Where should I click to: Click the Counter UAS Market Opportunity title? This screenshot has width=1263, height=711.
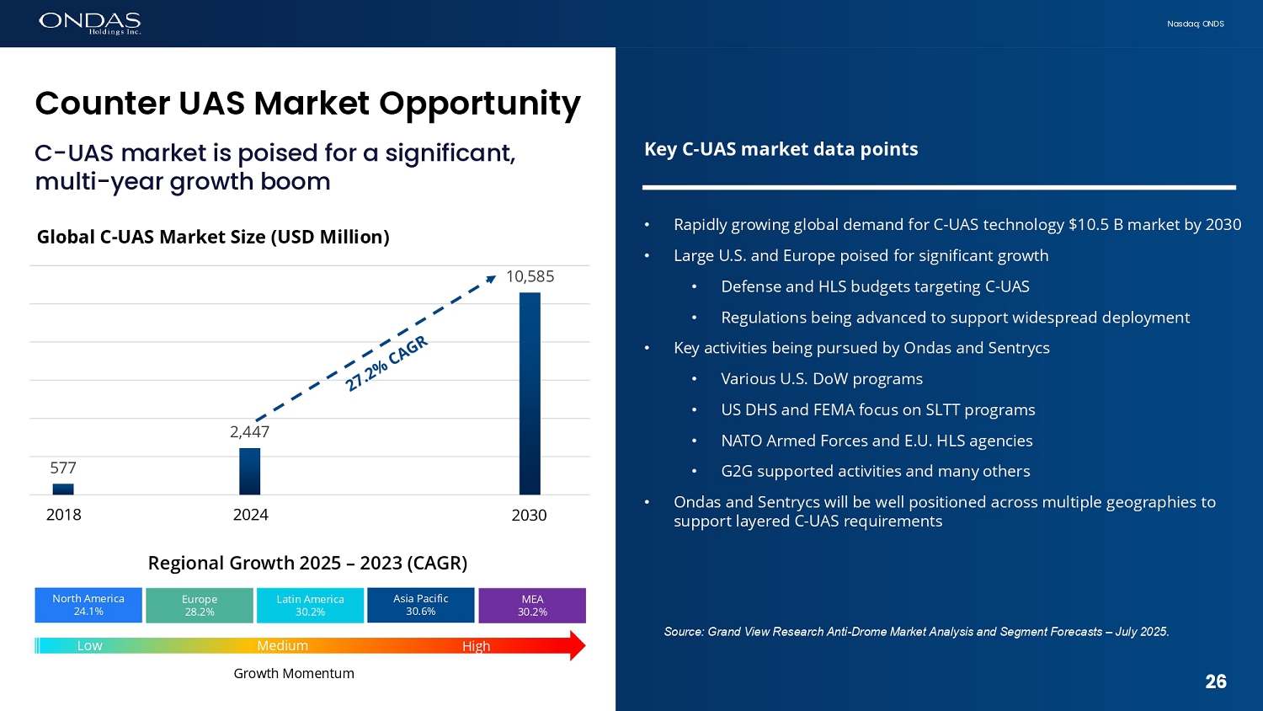pos(307,103)
